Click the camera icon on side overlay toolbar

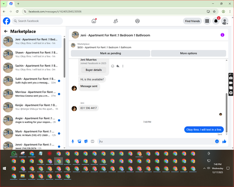[231, 78]
